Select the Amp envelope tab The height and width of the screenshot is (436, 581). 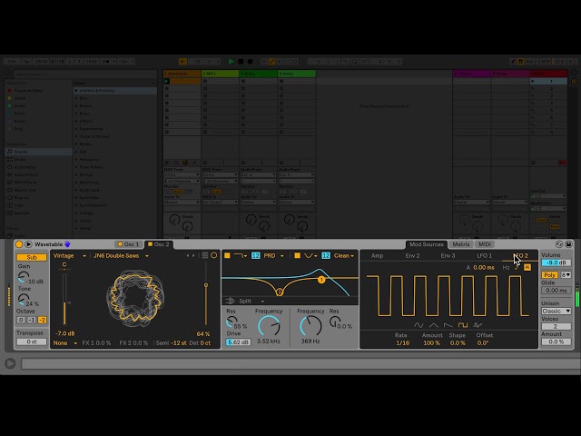378,256
